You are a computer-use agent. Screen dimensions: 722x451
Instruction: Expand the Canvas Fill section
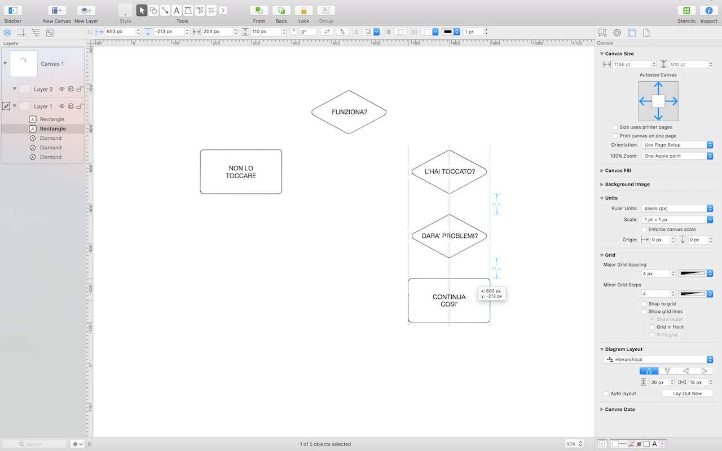click(x=602, y=170)
